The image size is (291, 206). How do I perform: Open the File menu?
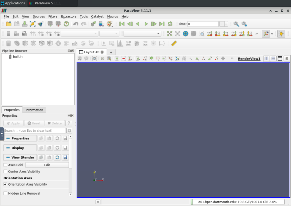6,16
